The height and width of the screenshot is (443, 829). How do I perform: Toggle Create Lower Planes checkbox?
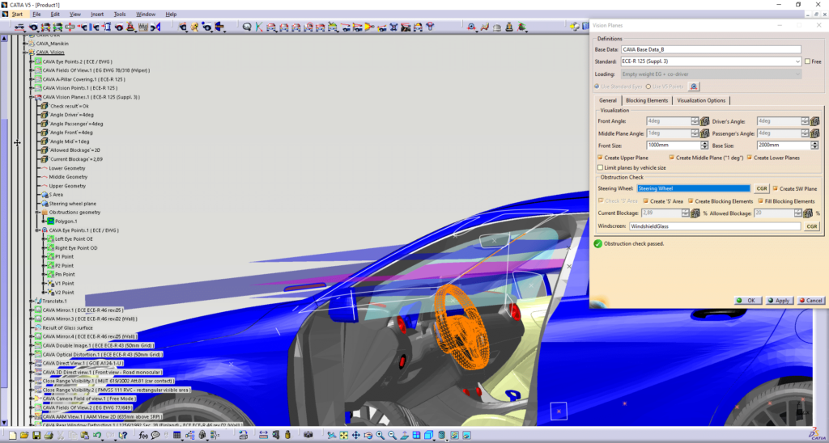[750, 158]
